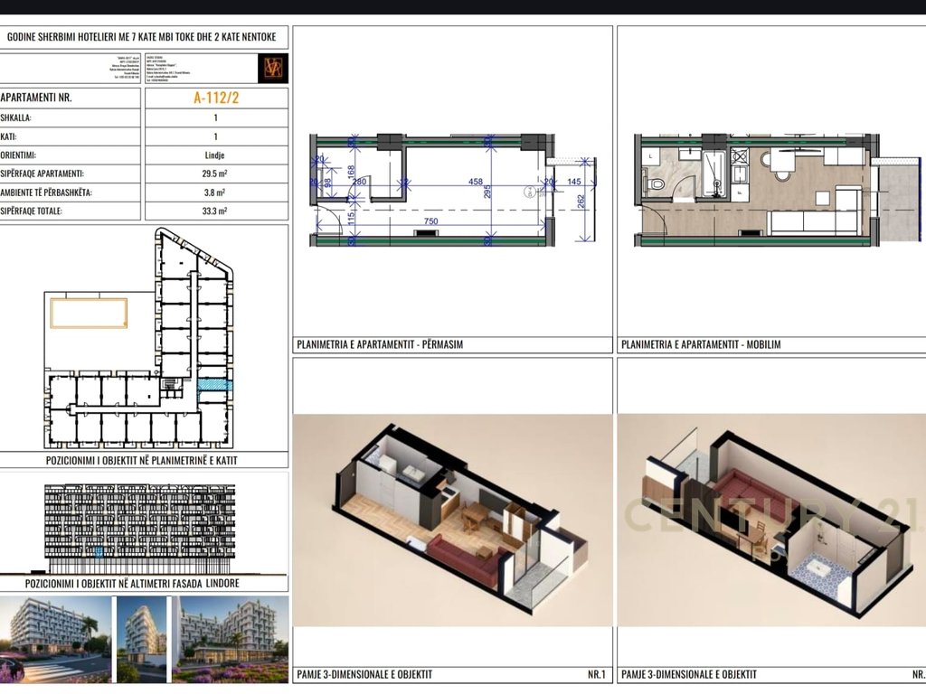Click the 3D view with the bathroom in front
Image resolution: width=926 pixels, height=694 pixels.
point(770,520)
